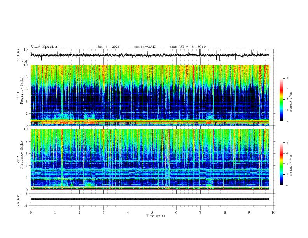The height and width of the screenshot is (238, 308).
Task: Click the station=GAK label
Action: (144, 47)
